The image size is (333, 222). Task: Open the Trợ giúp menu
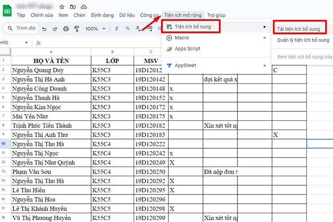coord(216,15)
